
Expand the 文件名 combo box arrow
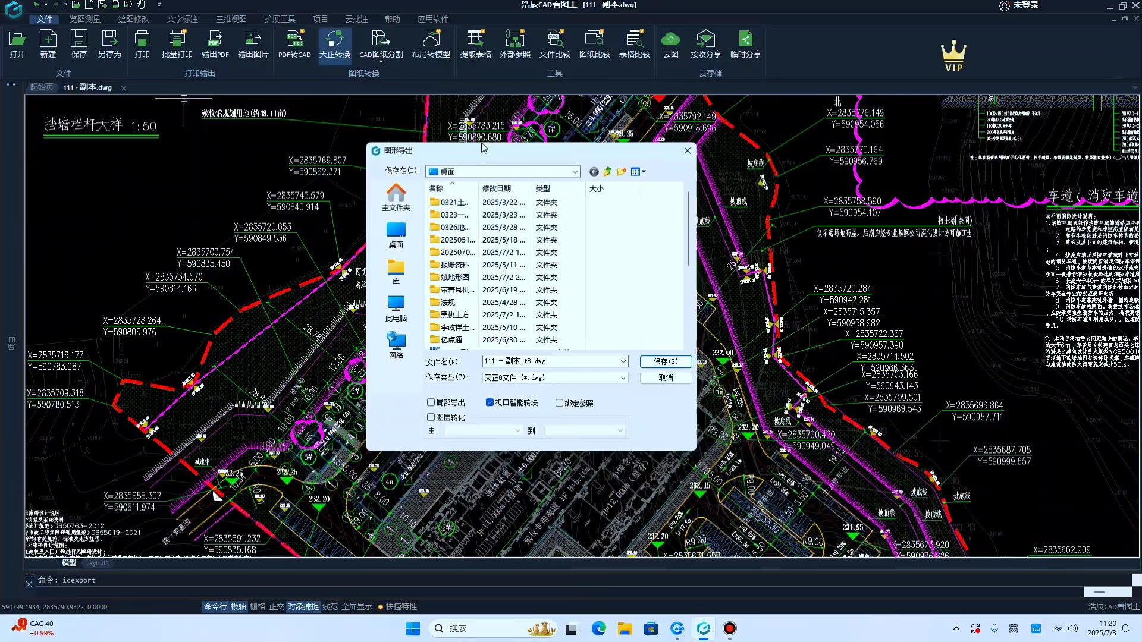[623, 361]
